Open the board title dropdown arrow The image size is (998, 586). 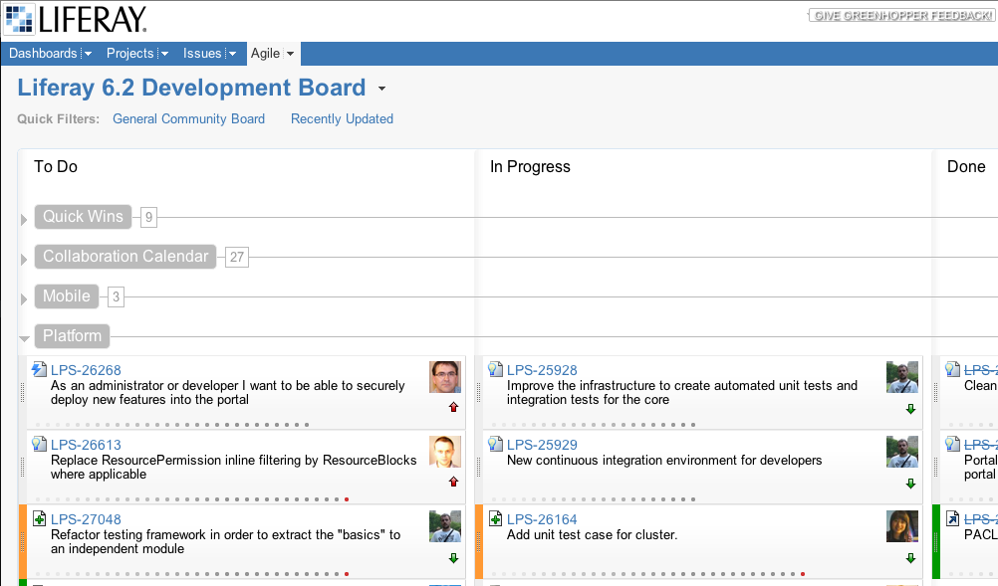coord(381,89)
